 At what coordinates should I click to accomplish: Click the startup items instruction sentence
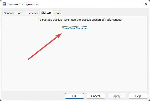pyautogui.click(x=81, y=20)
